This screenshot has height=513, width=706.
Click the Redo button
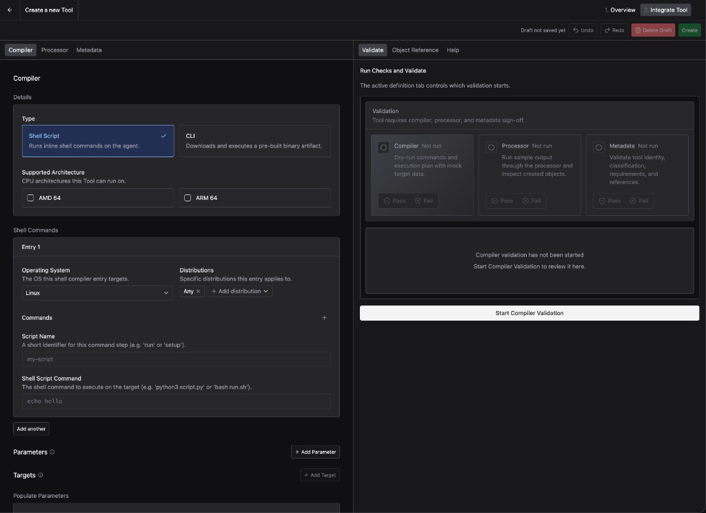point(614,30)
